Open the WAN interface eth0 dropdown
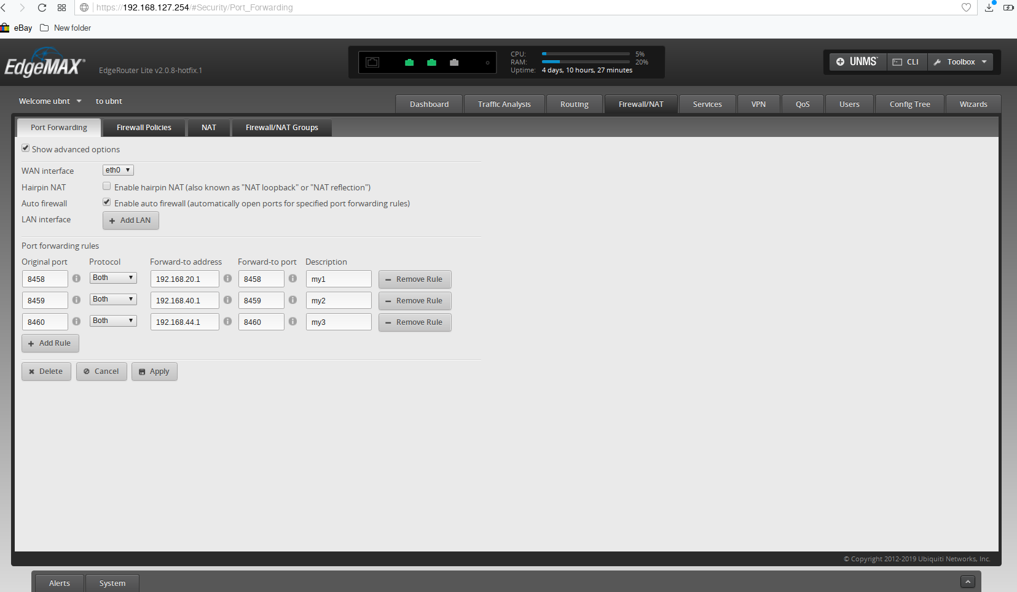Viewport: 1017px width, 592px height. (x=117, y=169)
